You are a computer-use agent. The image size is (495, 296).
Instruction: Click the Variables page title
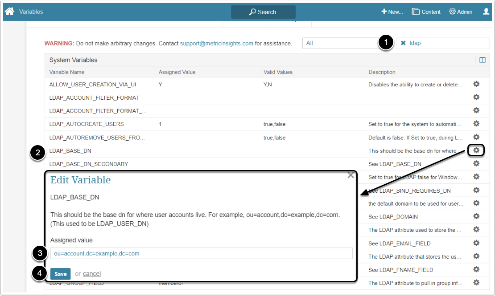31,12
